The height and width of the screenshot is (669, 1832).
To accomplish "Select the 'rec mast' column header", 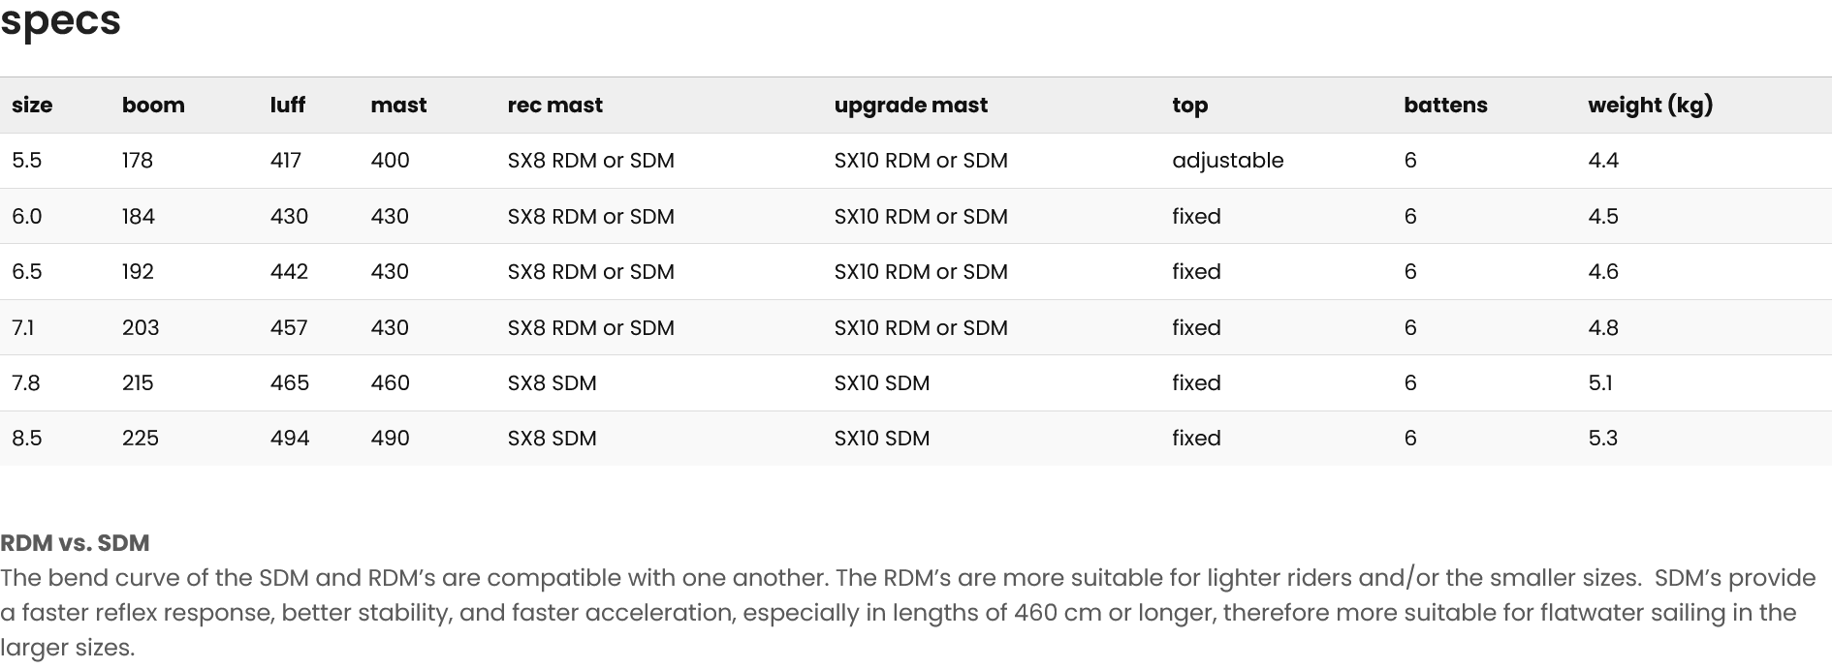I will tap(554, 106).
